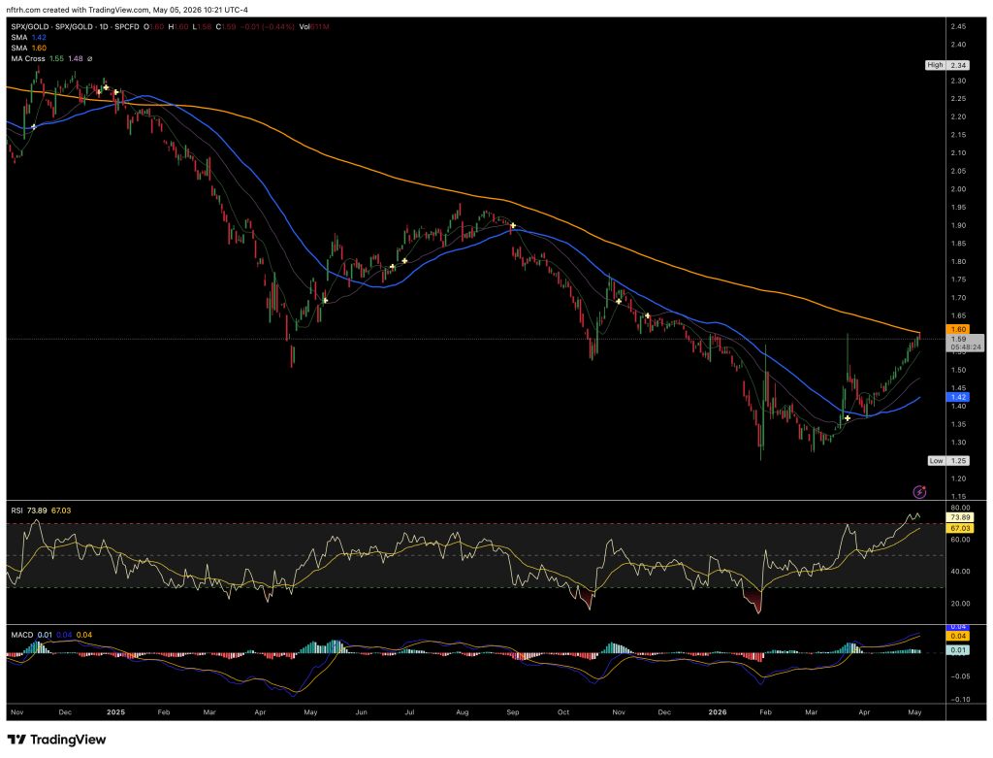Click the High 2.34 price label
The image size is (993, 758).
(x=947, y=65)
